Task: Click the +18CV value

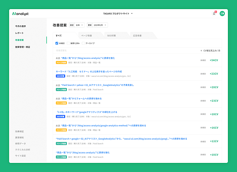Action: (x=214, y=114)
